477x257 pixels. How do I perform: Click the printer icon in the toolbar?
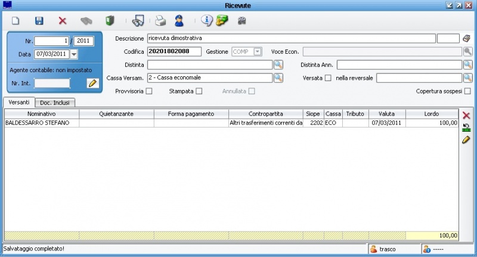[160, 21]
